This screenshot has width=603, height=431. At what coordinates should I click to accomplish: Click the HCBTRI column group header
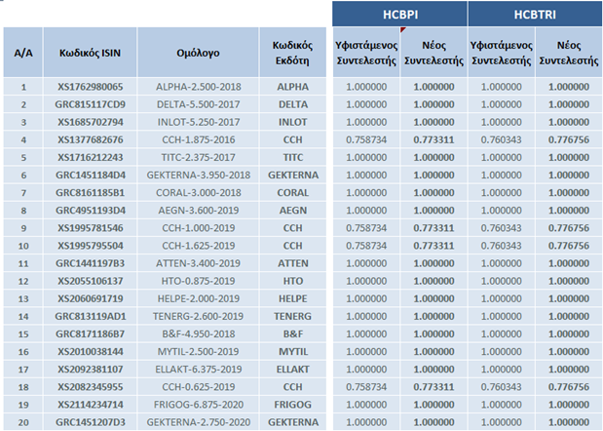[534, 14]
